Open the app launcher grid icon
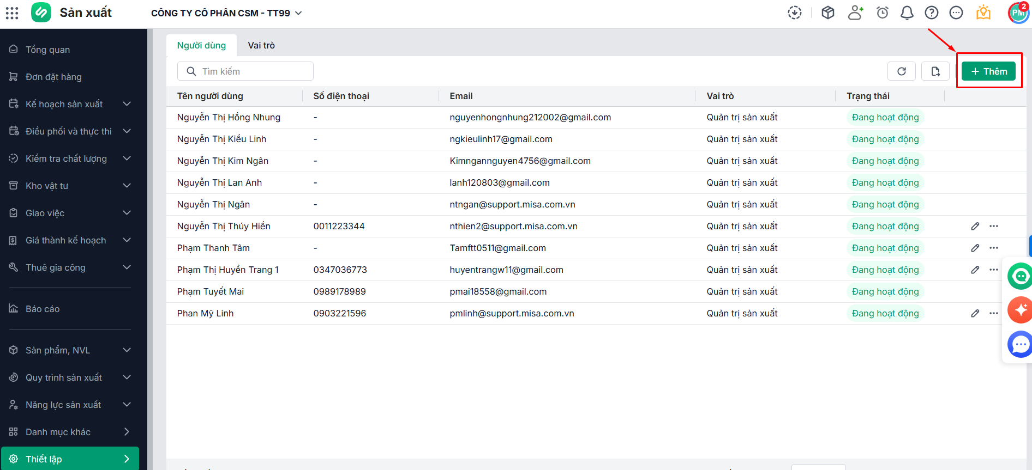 (12, 13)
